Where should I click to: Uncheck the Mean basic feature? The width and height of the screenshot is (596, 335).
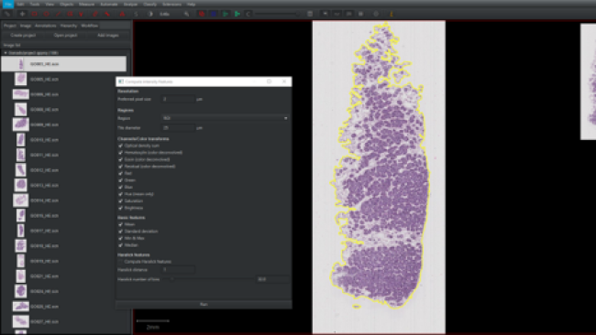pos(120,224)
